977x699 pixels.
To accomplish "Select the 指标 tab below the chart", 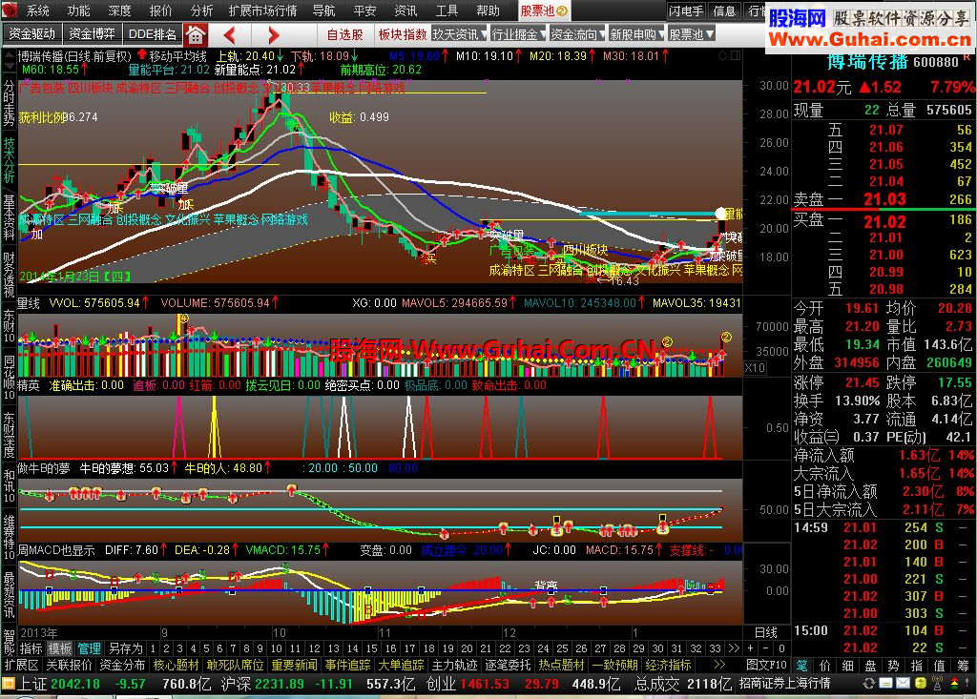I will [x=31, y=648].
